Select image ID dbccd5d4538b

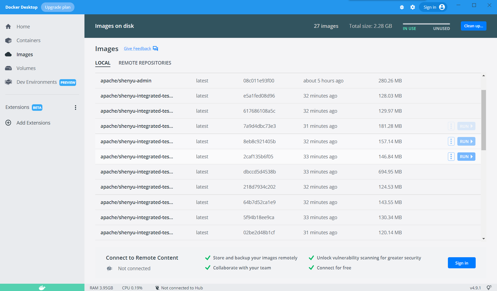click(260, 172)
